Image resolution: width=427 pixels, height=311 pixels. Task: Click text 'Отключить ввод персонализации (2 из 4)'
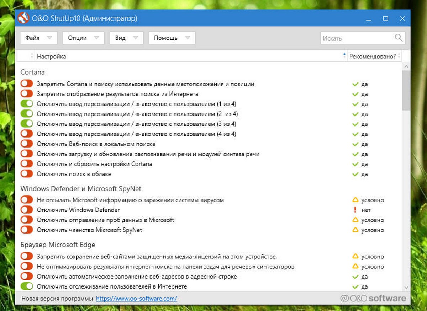click(137, 114)
